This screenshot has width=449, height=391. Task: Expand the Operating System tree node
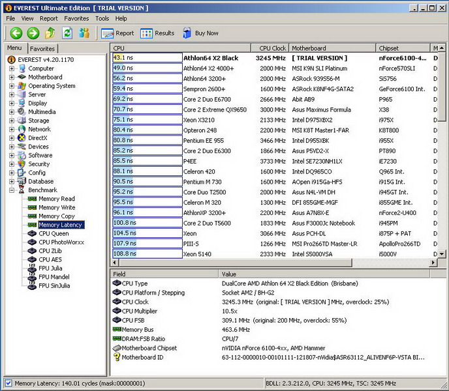coord(12,86)
